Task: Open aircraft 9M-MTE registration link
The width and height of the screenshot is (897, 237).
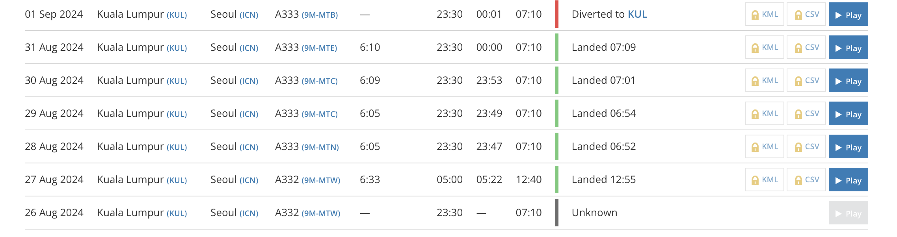Action: point(319,48)
